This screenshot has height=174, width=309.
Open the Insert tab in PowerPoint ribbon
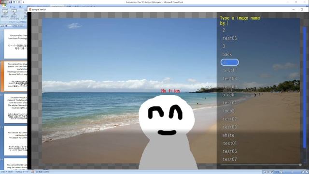(x=21, y=6)
